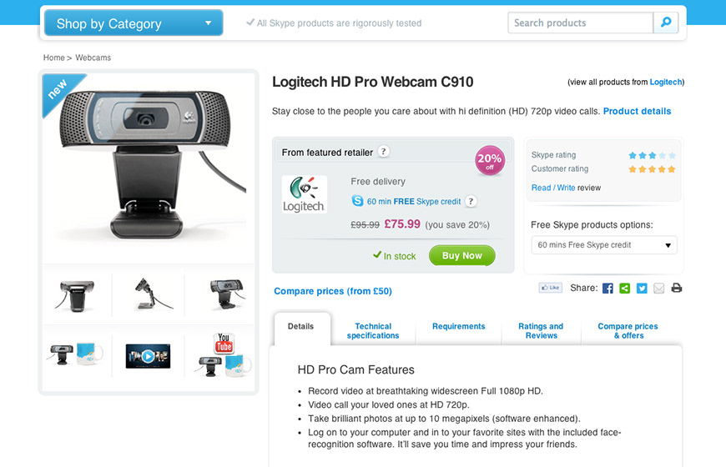
Task: Select Ratings and Reviews tab
Action: click(x=541, y=330)
